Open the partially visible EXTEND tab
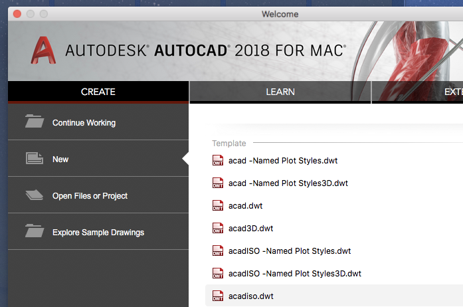 (417, 92)
